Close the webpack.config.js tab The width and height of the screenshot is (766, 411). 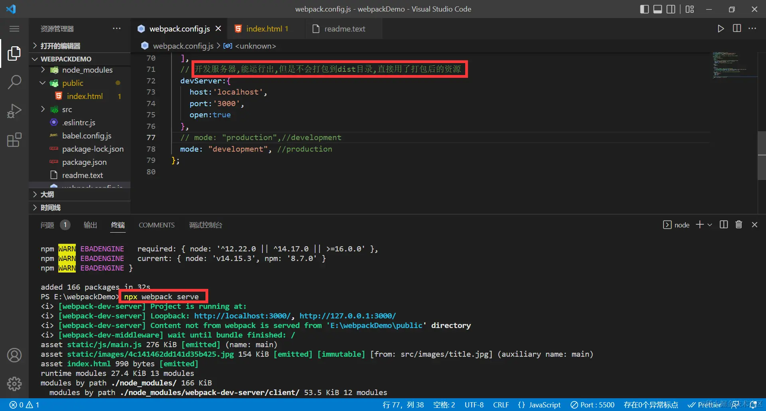tap(218, 29)
